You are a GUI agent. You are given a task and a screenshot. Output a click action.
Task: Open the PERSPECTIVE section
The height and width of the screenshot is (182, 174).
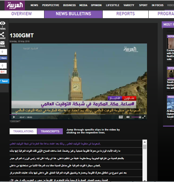pyautogui.click(x=51, y=5)
